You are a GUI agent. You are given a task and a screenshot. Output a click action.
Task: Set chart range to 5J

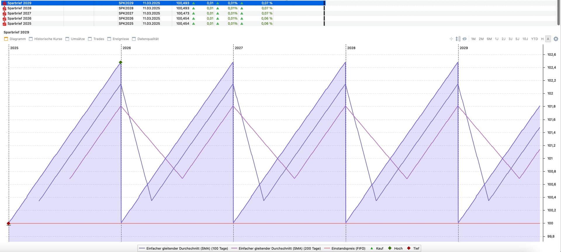click(x=517, y=39)
